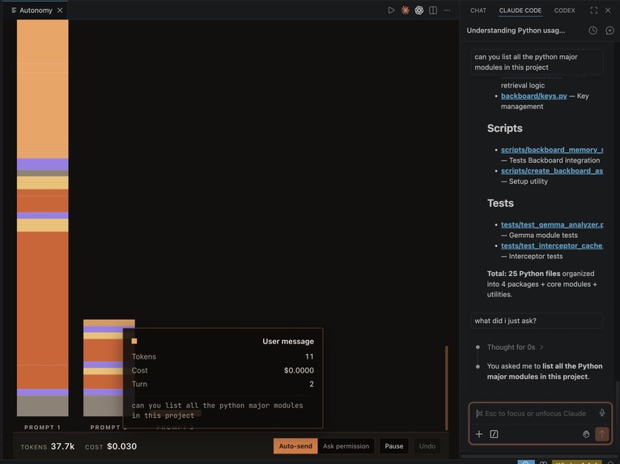Click the Scripts heading in the response
This screenshot has height=464, width=620.
[504, 128]
